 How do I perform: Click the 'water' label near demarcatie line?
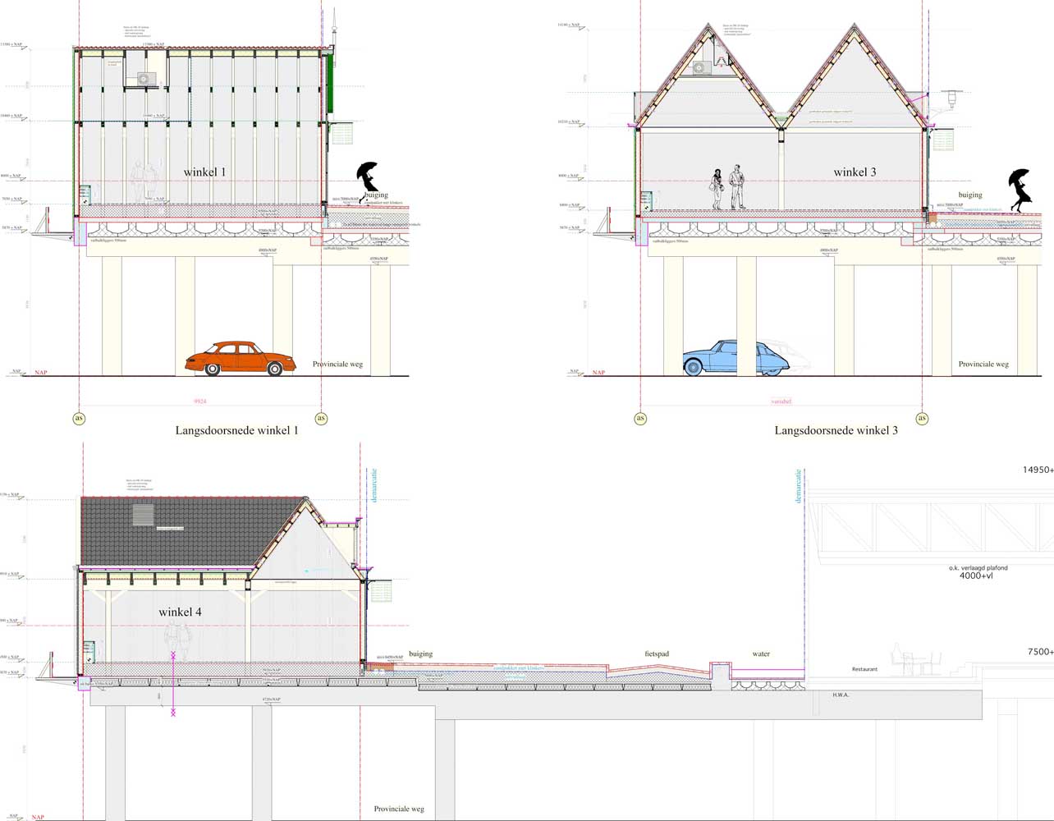click(761, 654)
